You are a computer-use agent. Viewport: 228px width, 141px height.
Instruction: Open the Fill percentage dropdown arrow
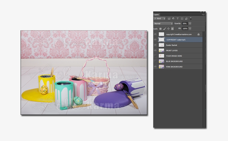[190, 29]
